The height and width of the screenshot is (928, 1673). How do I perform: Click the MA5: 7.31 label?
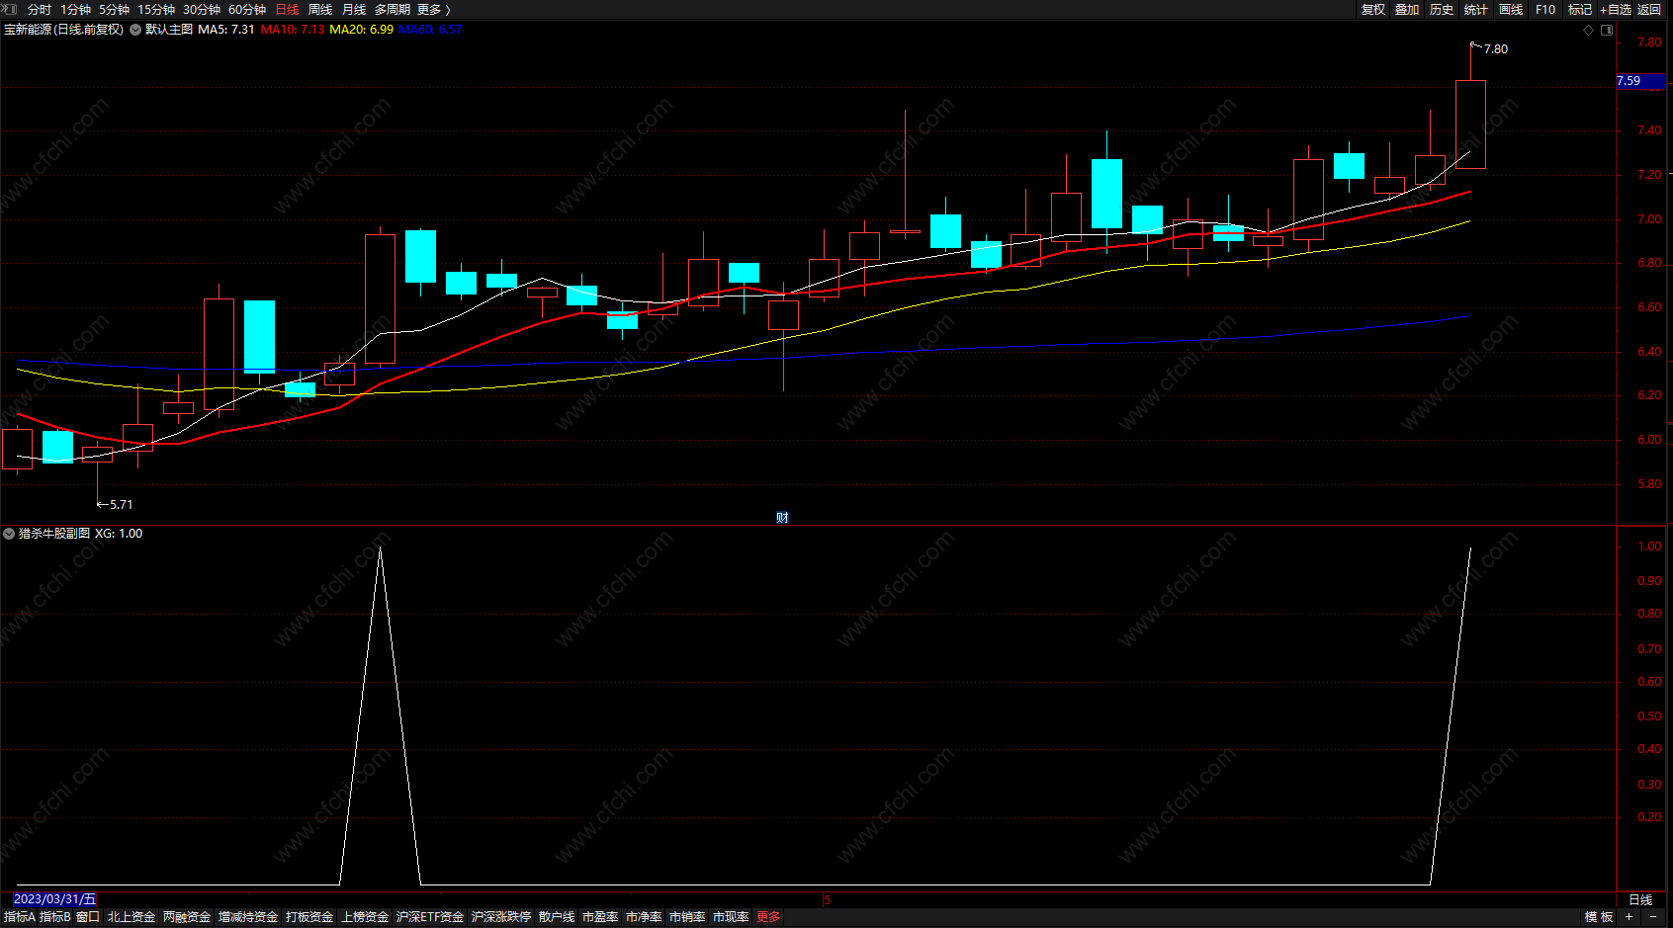226,30
